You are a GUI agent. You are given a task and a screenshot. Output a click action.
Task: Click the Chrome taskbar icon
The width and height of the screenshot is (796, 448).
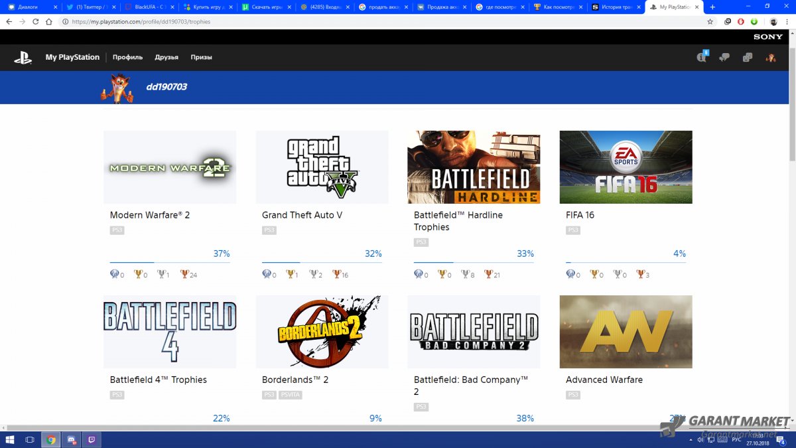tap(50, 439)
